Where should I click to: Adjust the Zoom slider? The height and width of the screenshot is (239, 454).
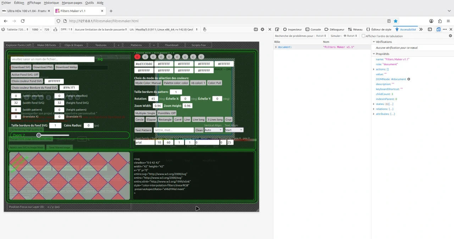pyautogui.click(x=53, y=135)
